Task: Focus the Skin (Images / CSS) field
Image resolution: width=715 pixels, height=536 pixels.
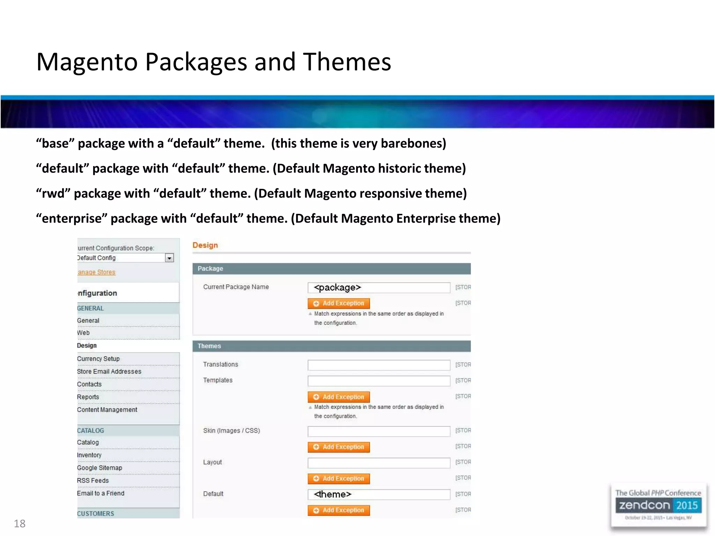Action: (x=379, y=431)
